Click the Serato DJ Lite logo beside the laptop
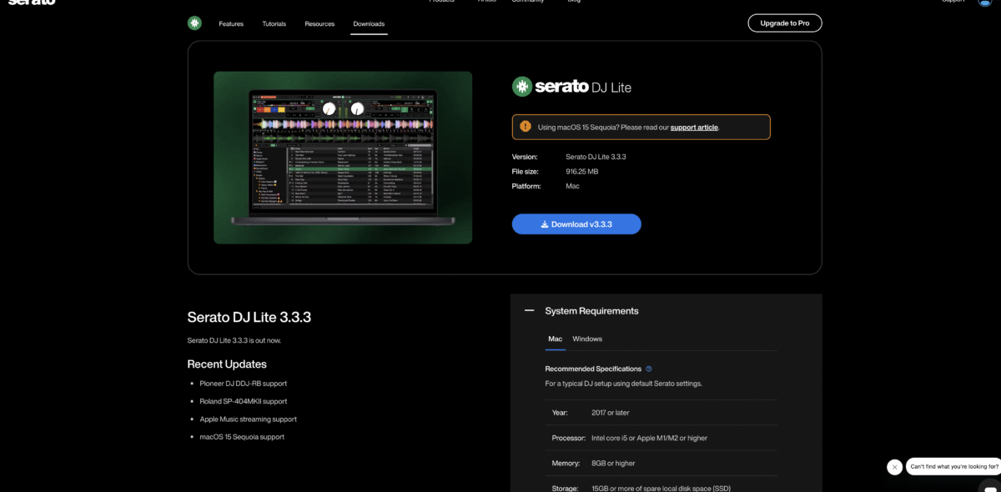 [x=571, y=86]
